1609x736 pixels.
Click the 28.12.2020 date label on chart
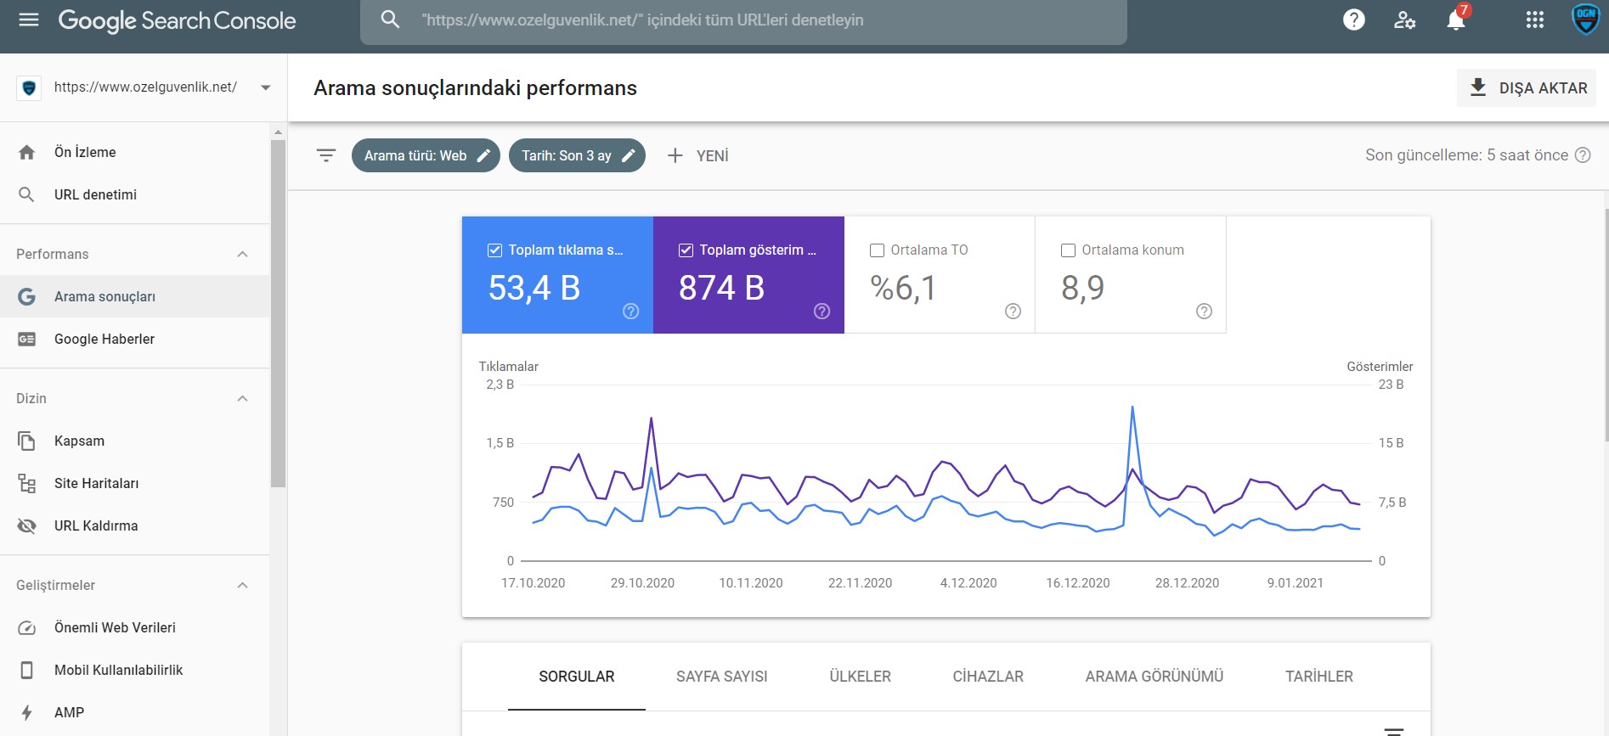[x=1187, y=583]
